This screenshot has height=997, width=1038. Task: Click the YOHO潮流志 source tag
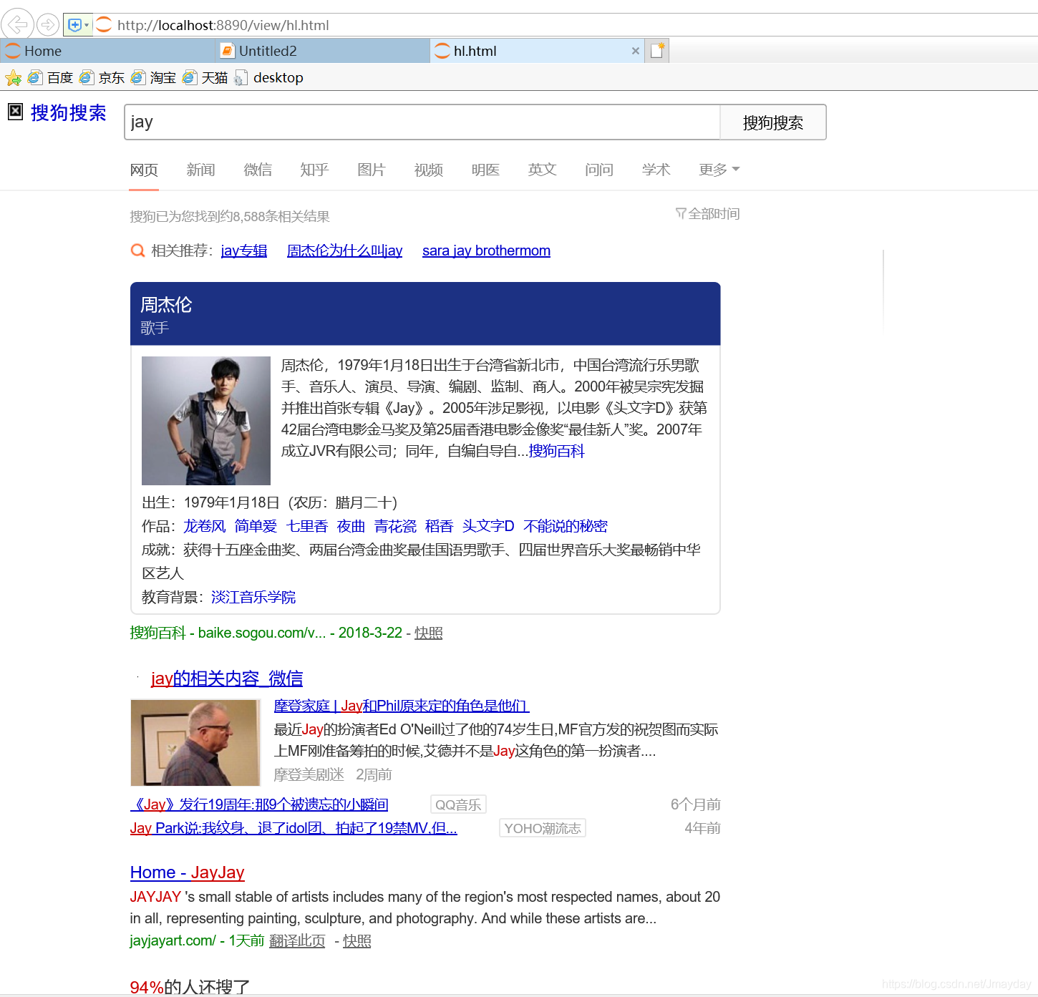point(543,828)
